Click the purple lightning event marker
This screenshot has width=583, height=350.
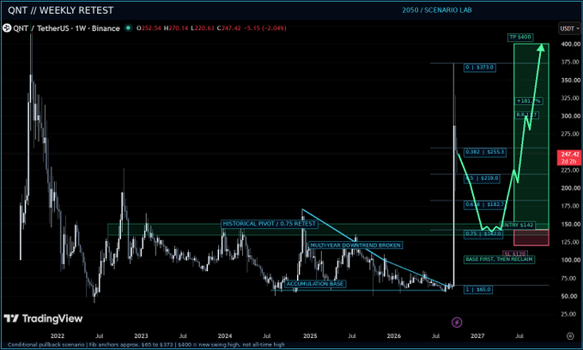click(x=457, y=323)
